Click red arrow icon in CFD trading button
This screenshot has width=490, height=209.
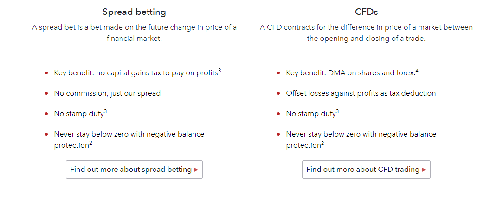click(x=424, y=170)
